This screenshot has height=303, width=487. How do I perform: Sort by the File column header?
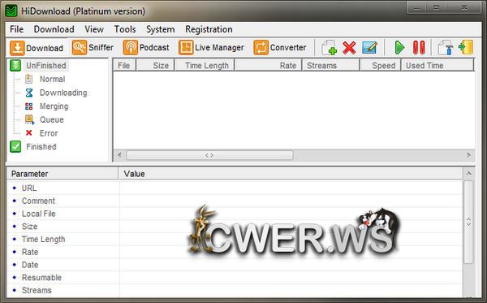click(x=124, y=65)
